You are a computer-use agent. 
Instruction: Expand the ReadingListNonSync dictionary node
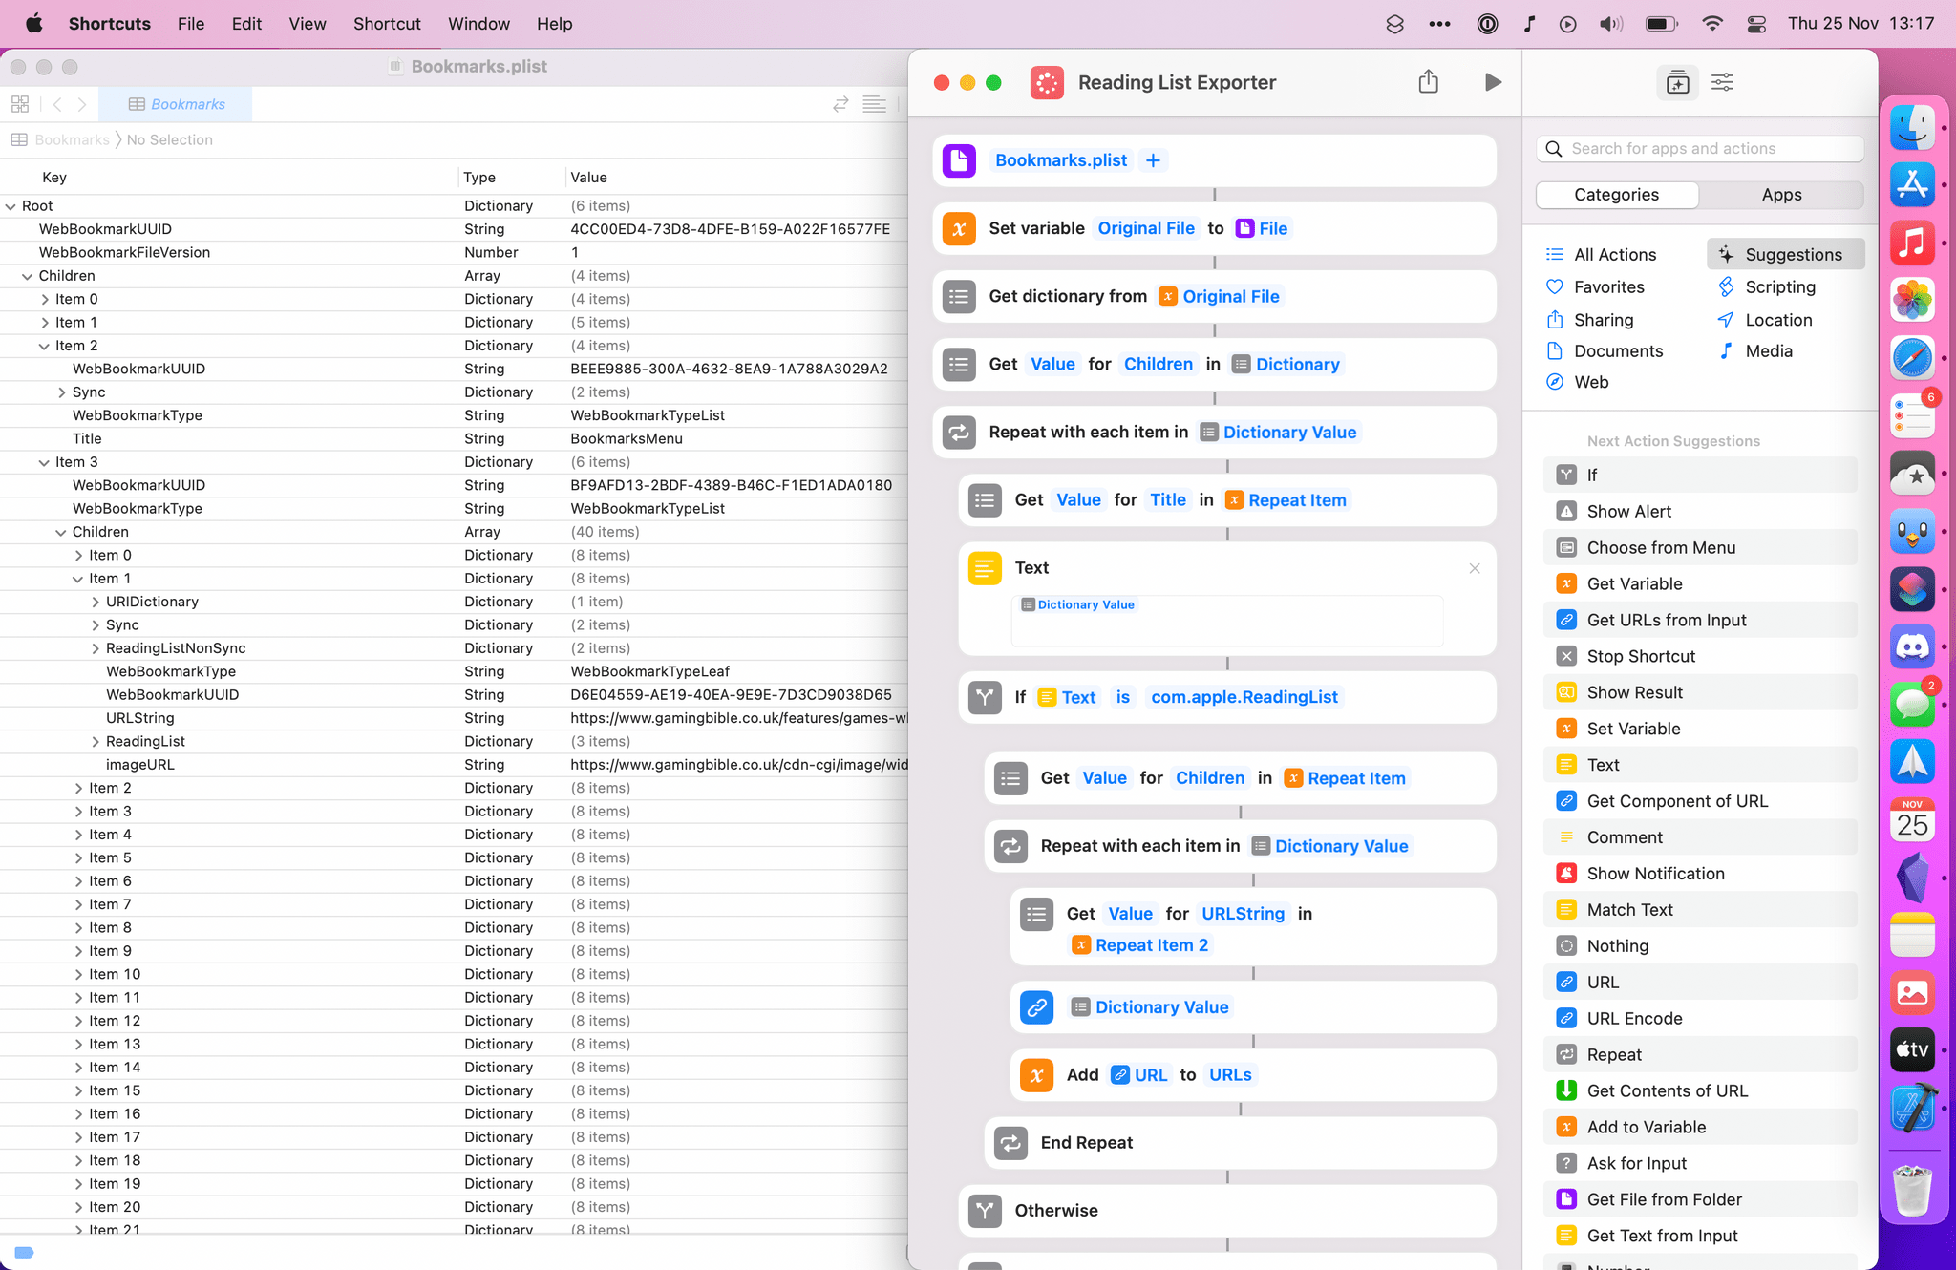95,648
